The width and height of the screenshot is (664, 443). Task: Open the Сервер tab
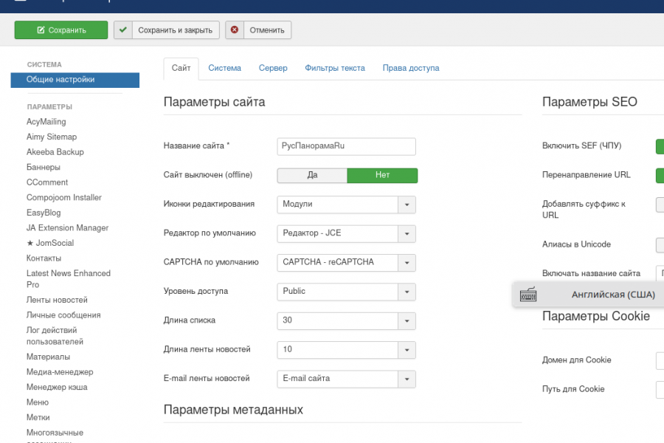pos(273,68)
